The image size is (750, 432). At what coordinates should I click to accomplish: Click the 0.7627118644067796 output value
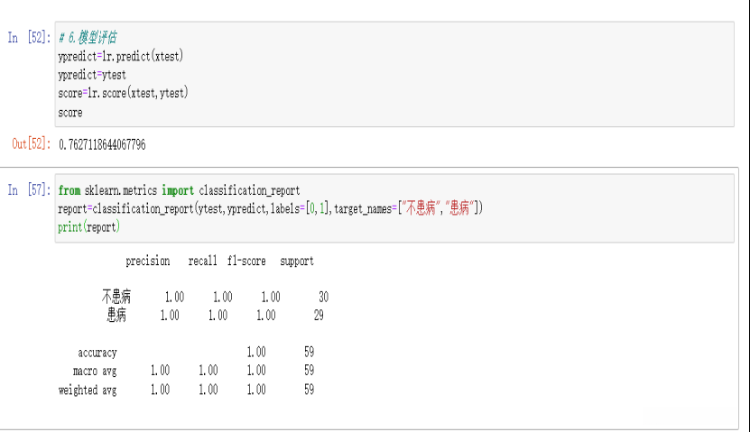click(102, 144)
